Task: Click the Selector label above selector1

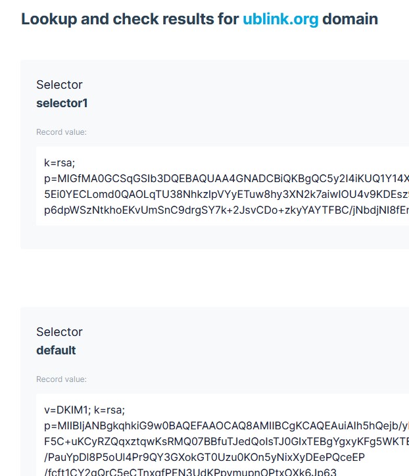Action: (59, 85)
